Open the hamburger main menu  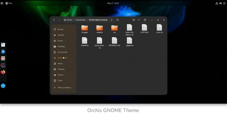tap(145, 20)
